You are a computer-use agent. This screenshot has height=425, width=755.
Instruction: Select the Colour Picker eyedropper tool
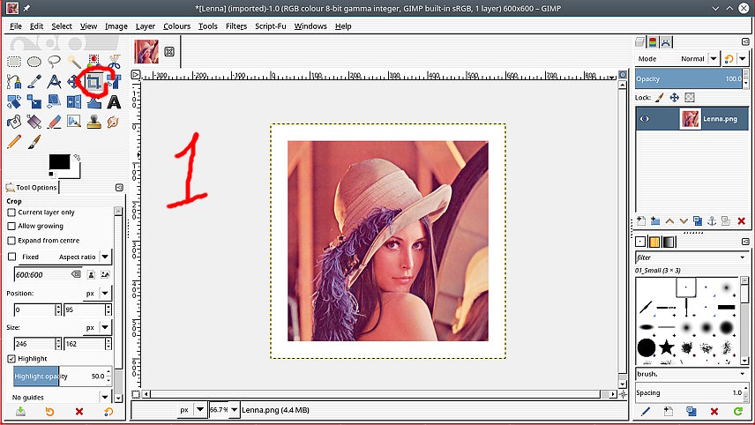[x=34, y=82]
